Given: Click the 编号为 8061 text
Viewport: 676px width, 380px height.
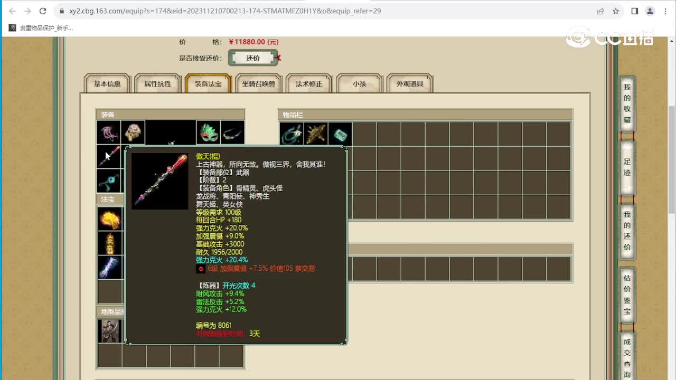Looking at the screenshot, I should (x=214, y=325).
